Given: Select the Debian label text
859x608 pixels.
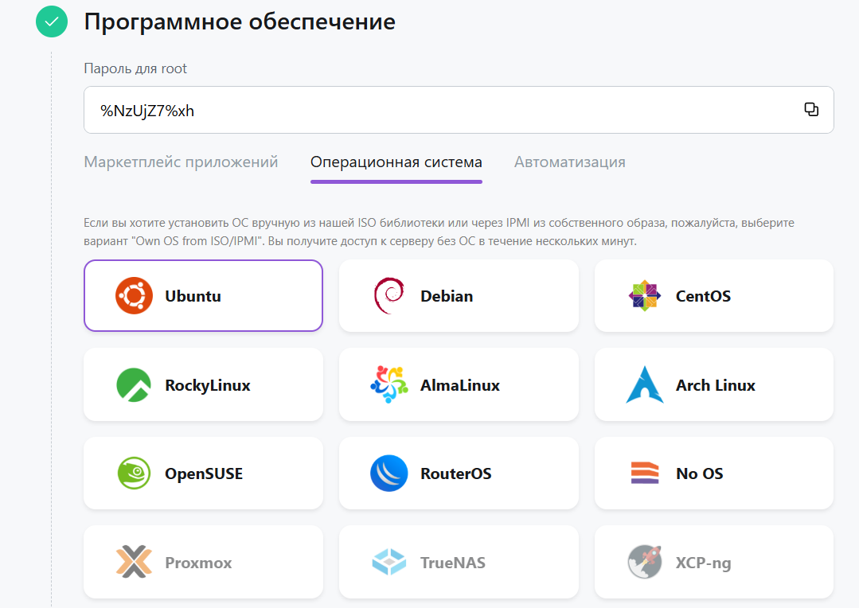Looking at the screenshot, I should click(447, 296).
